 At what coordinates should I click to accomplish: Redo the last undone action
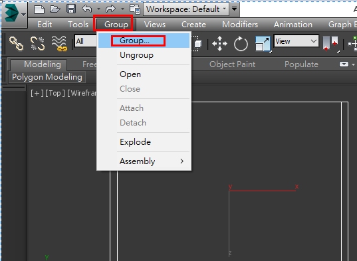[x=110, y=9]
